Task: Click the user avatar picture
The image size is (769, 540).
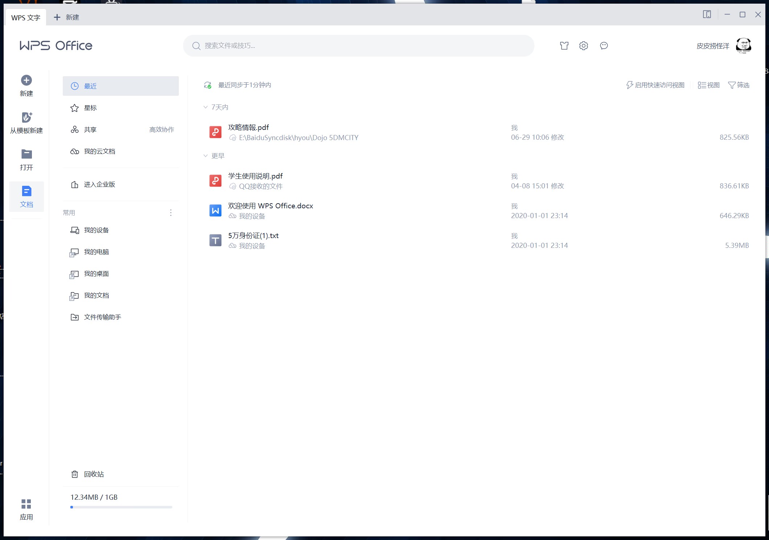Action: [743, 46]
